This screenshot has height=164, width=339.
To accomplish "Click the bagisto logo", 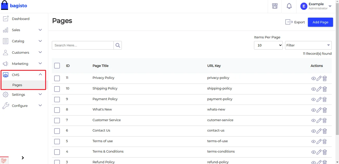I will [14, 5].
